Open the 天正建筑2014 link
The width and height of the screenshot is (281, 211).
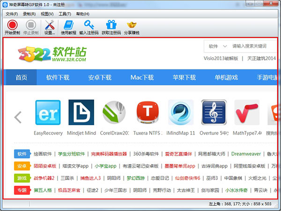click(261, 58)
